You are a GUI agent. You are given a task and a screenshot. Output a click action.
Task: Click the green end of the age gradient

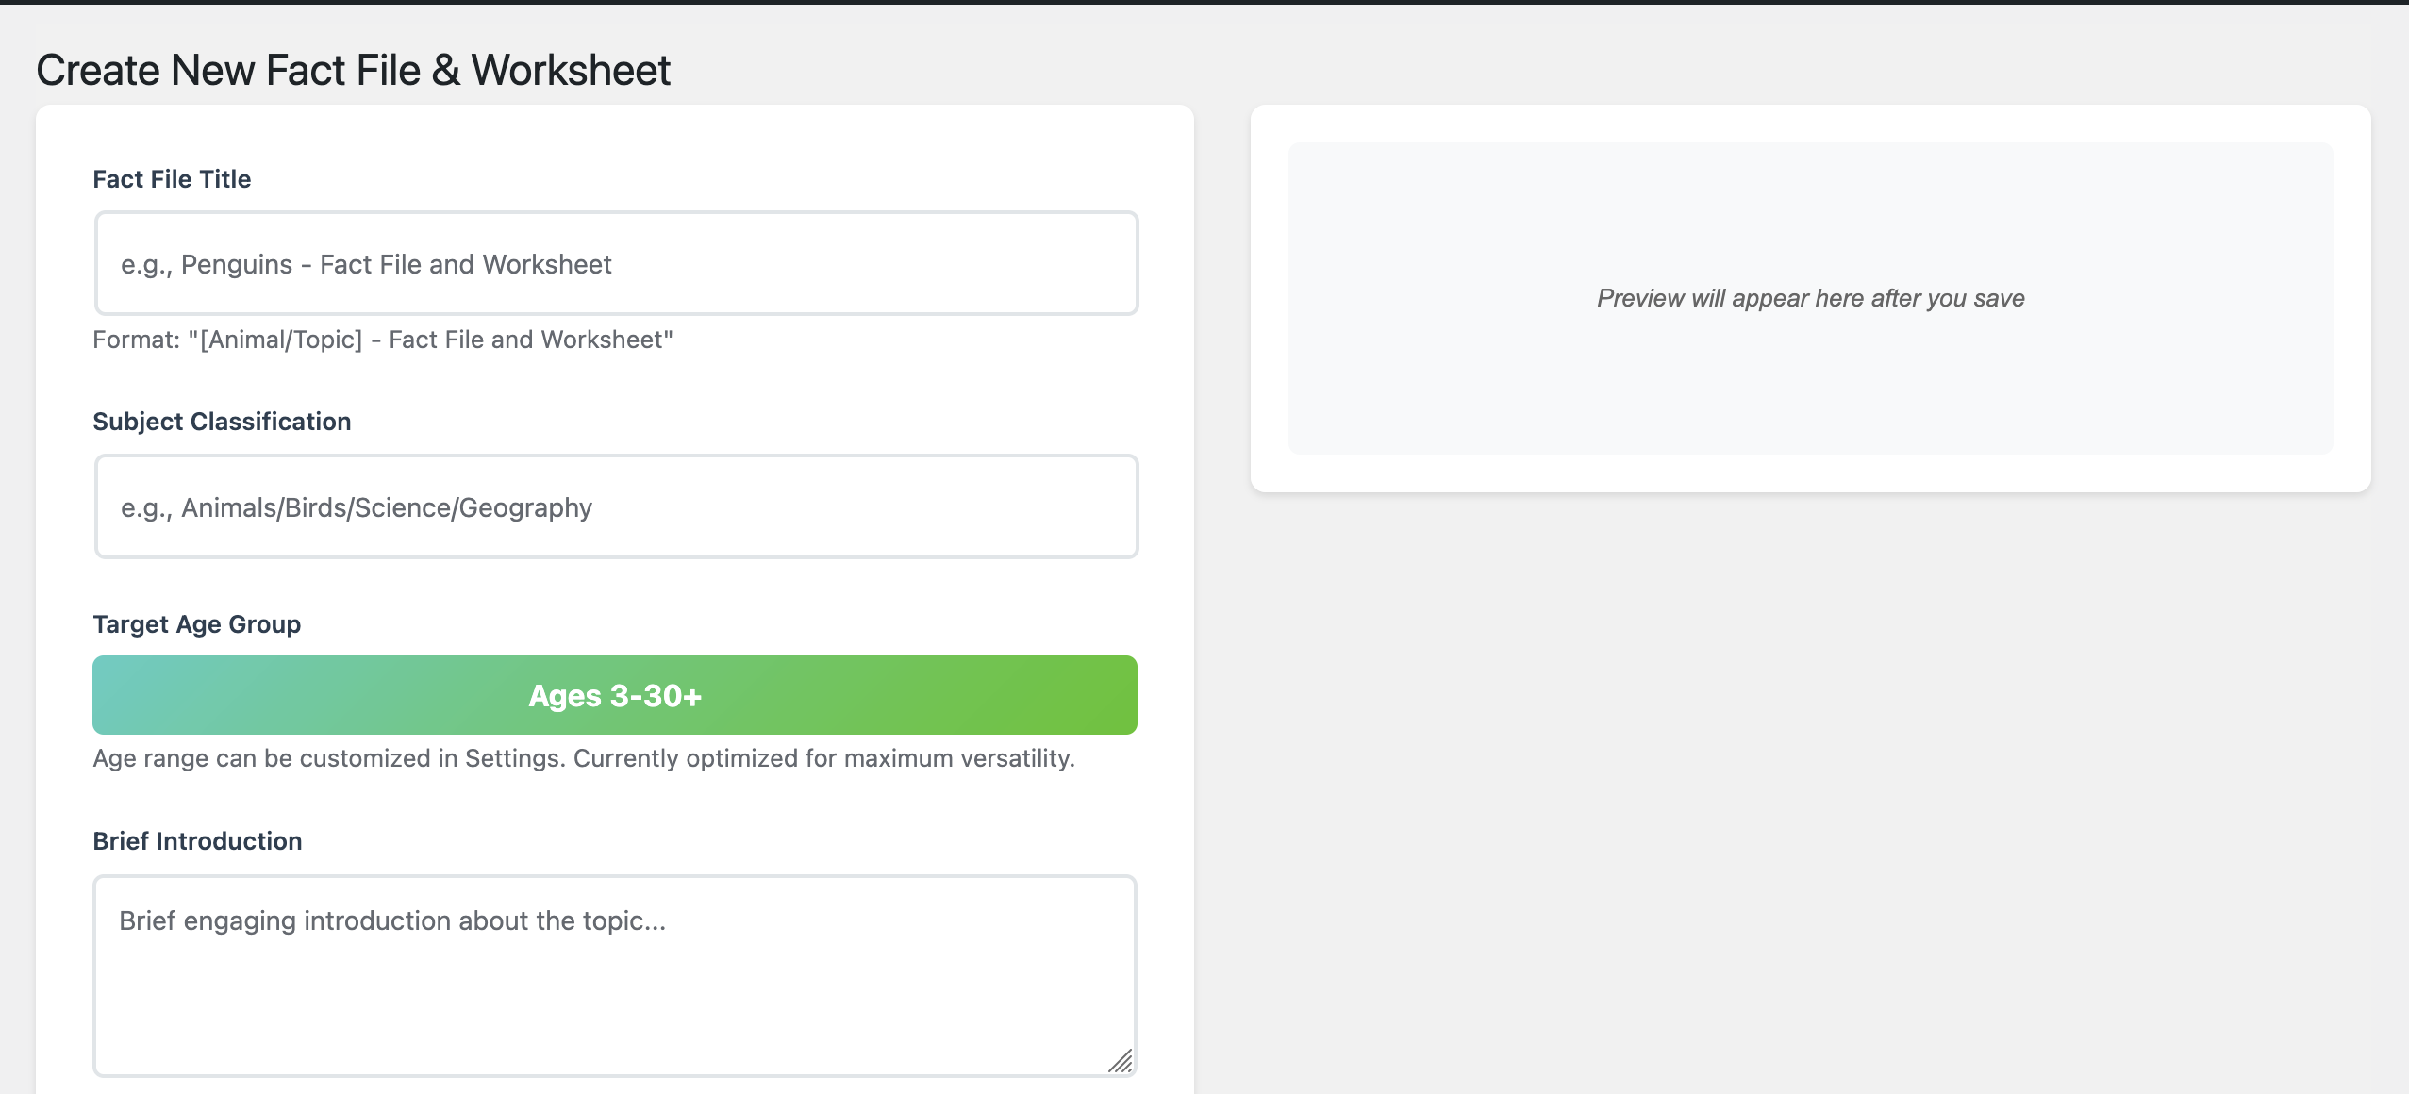[1085, 695]
